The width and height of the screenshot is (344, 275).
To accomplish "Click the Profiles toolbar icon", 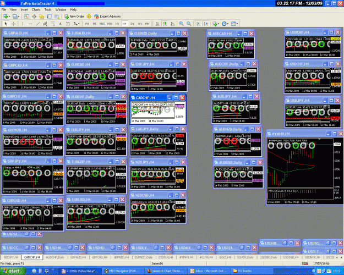I will click(15, 16).
